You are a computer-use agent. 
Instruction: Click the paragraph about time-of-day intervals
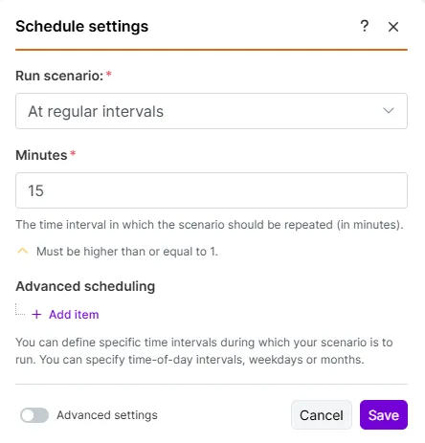[204, 351]
